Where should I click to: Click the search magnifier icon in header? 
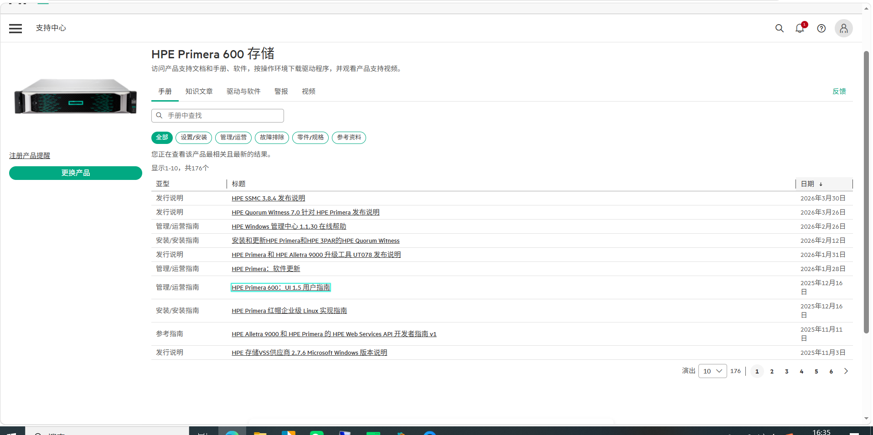pos(780,28)
